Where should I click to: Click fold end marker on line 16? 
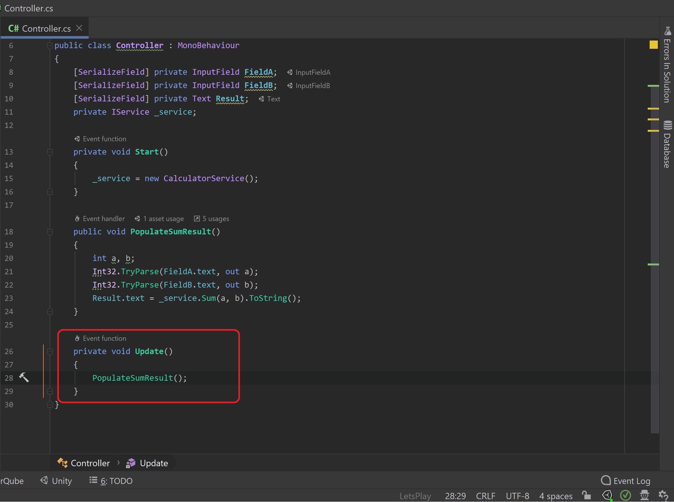50,192
